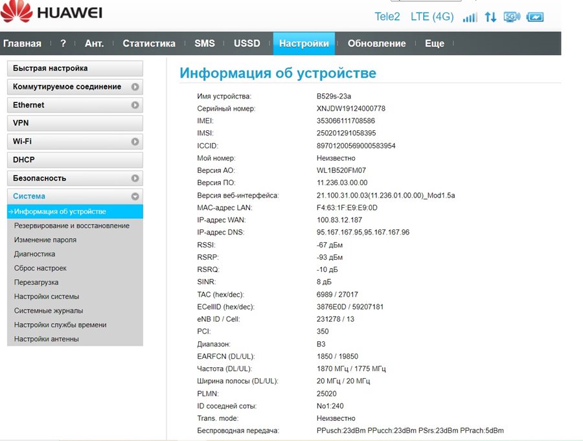Click the data transfer arrows icon
Image resolution: width=583 pixels, height=441 pixels.
[x=490, y=17]
